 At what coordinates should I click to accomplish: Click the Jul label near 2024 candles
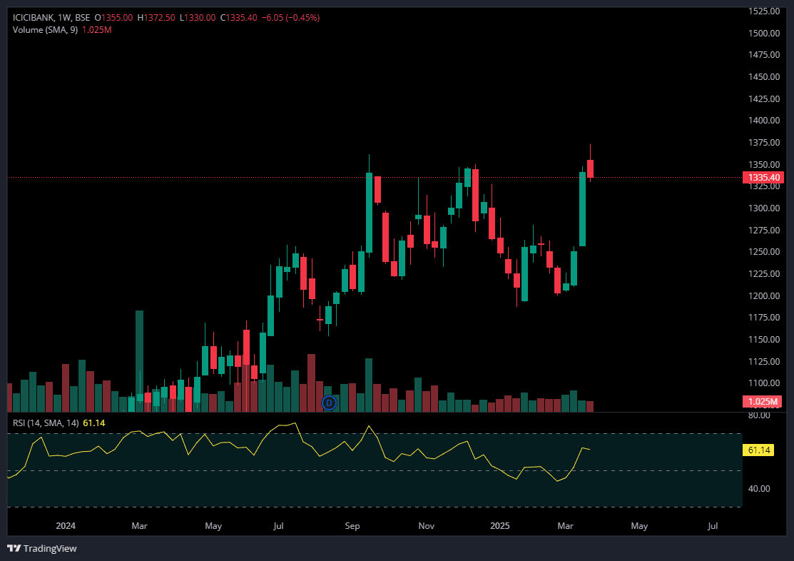point(278,526)
